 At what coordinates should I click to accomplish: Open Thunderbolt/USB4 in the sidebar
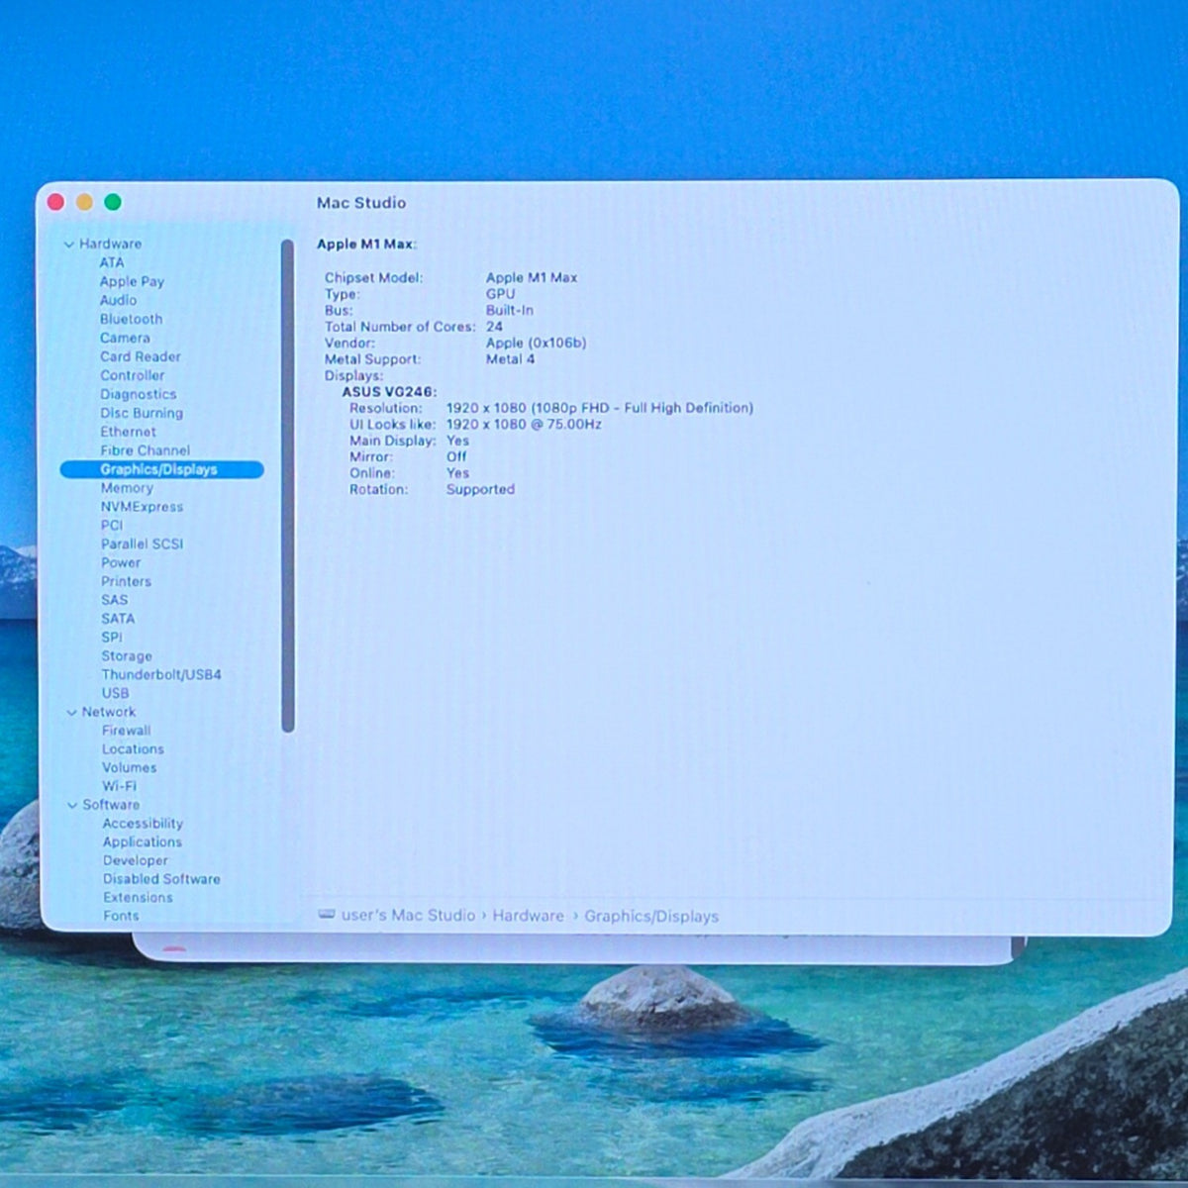[x=161, y=675]
